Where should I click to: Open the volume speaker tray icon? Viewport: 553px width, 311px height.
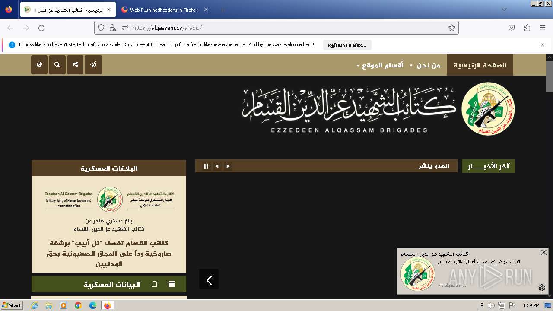point(491,305)
